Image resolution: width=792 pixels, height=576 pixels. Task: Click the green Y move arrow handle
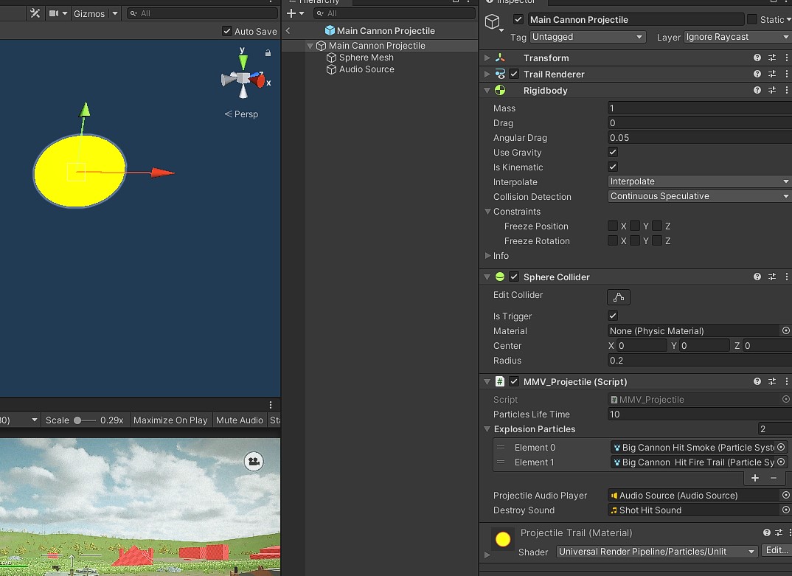point(85,110)
